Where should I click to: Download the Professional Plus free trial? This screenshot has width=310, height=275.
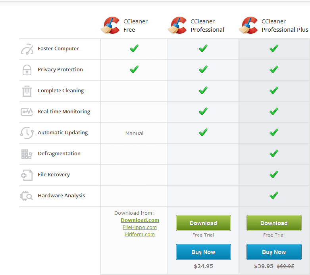point(274,223)
